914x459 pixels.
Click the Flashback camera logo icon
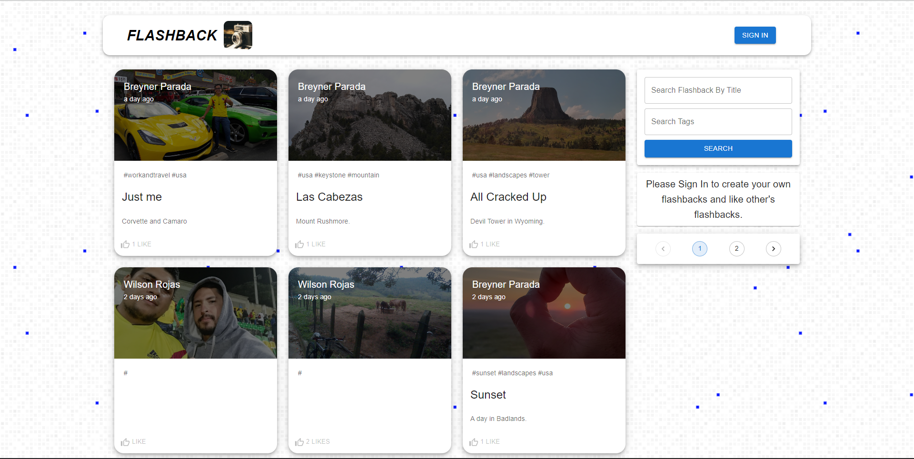[x=238, y=35]
